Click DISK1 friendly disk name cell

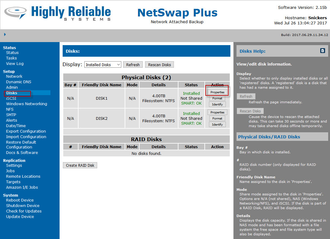pos(102,98)
